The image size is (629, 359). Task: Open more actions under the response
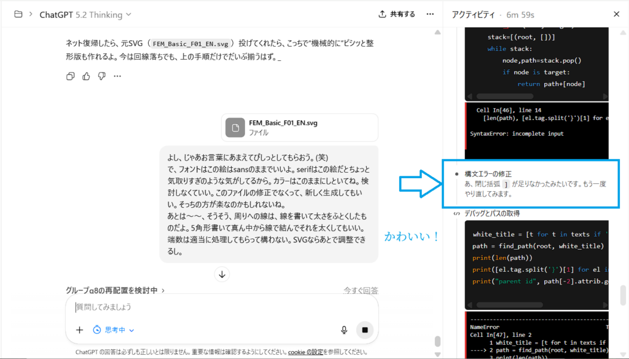pos(117,76)
